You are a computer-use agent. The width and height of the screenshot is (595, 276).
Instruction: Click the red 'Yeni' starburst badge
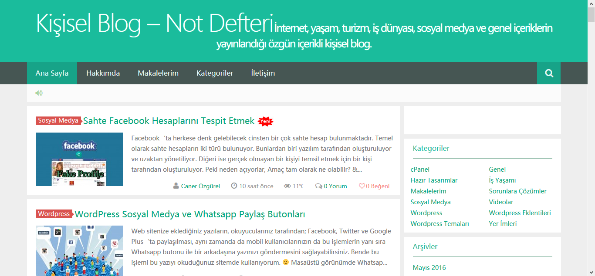(x=265, y=122)
